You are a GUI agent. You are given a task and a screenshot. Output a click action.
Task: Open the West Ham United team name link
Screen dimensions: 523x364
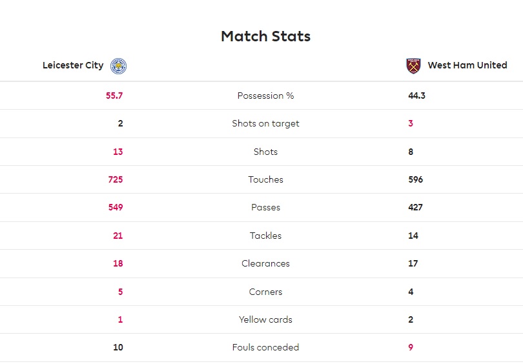click(x=467, y=65)
